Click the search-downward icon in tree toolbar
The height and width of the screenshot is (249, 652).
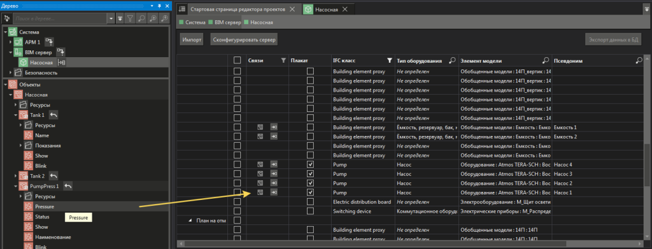pyautogui.click(x=165, y=18)
